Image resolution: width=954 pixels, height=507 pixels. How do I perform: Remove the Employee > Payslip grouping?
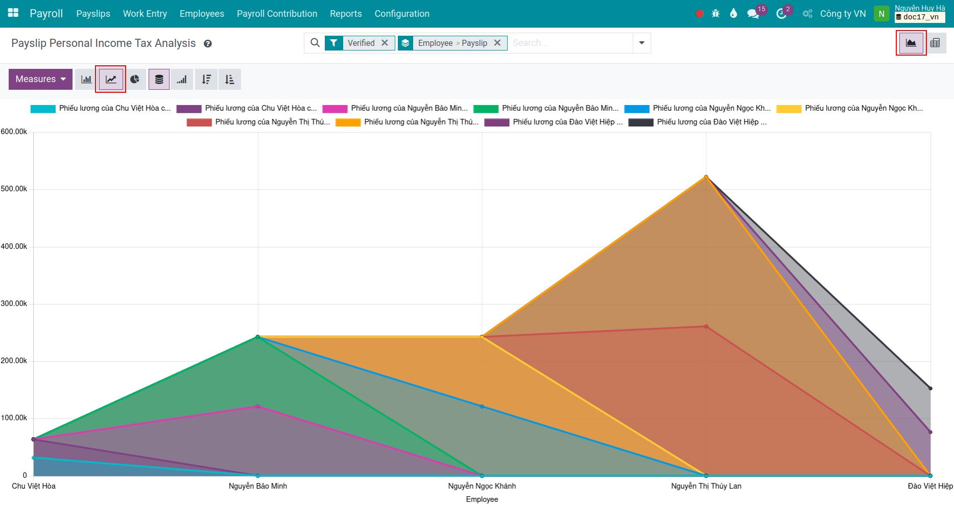pyautogui.click(x=497, y=43)
